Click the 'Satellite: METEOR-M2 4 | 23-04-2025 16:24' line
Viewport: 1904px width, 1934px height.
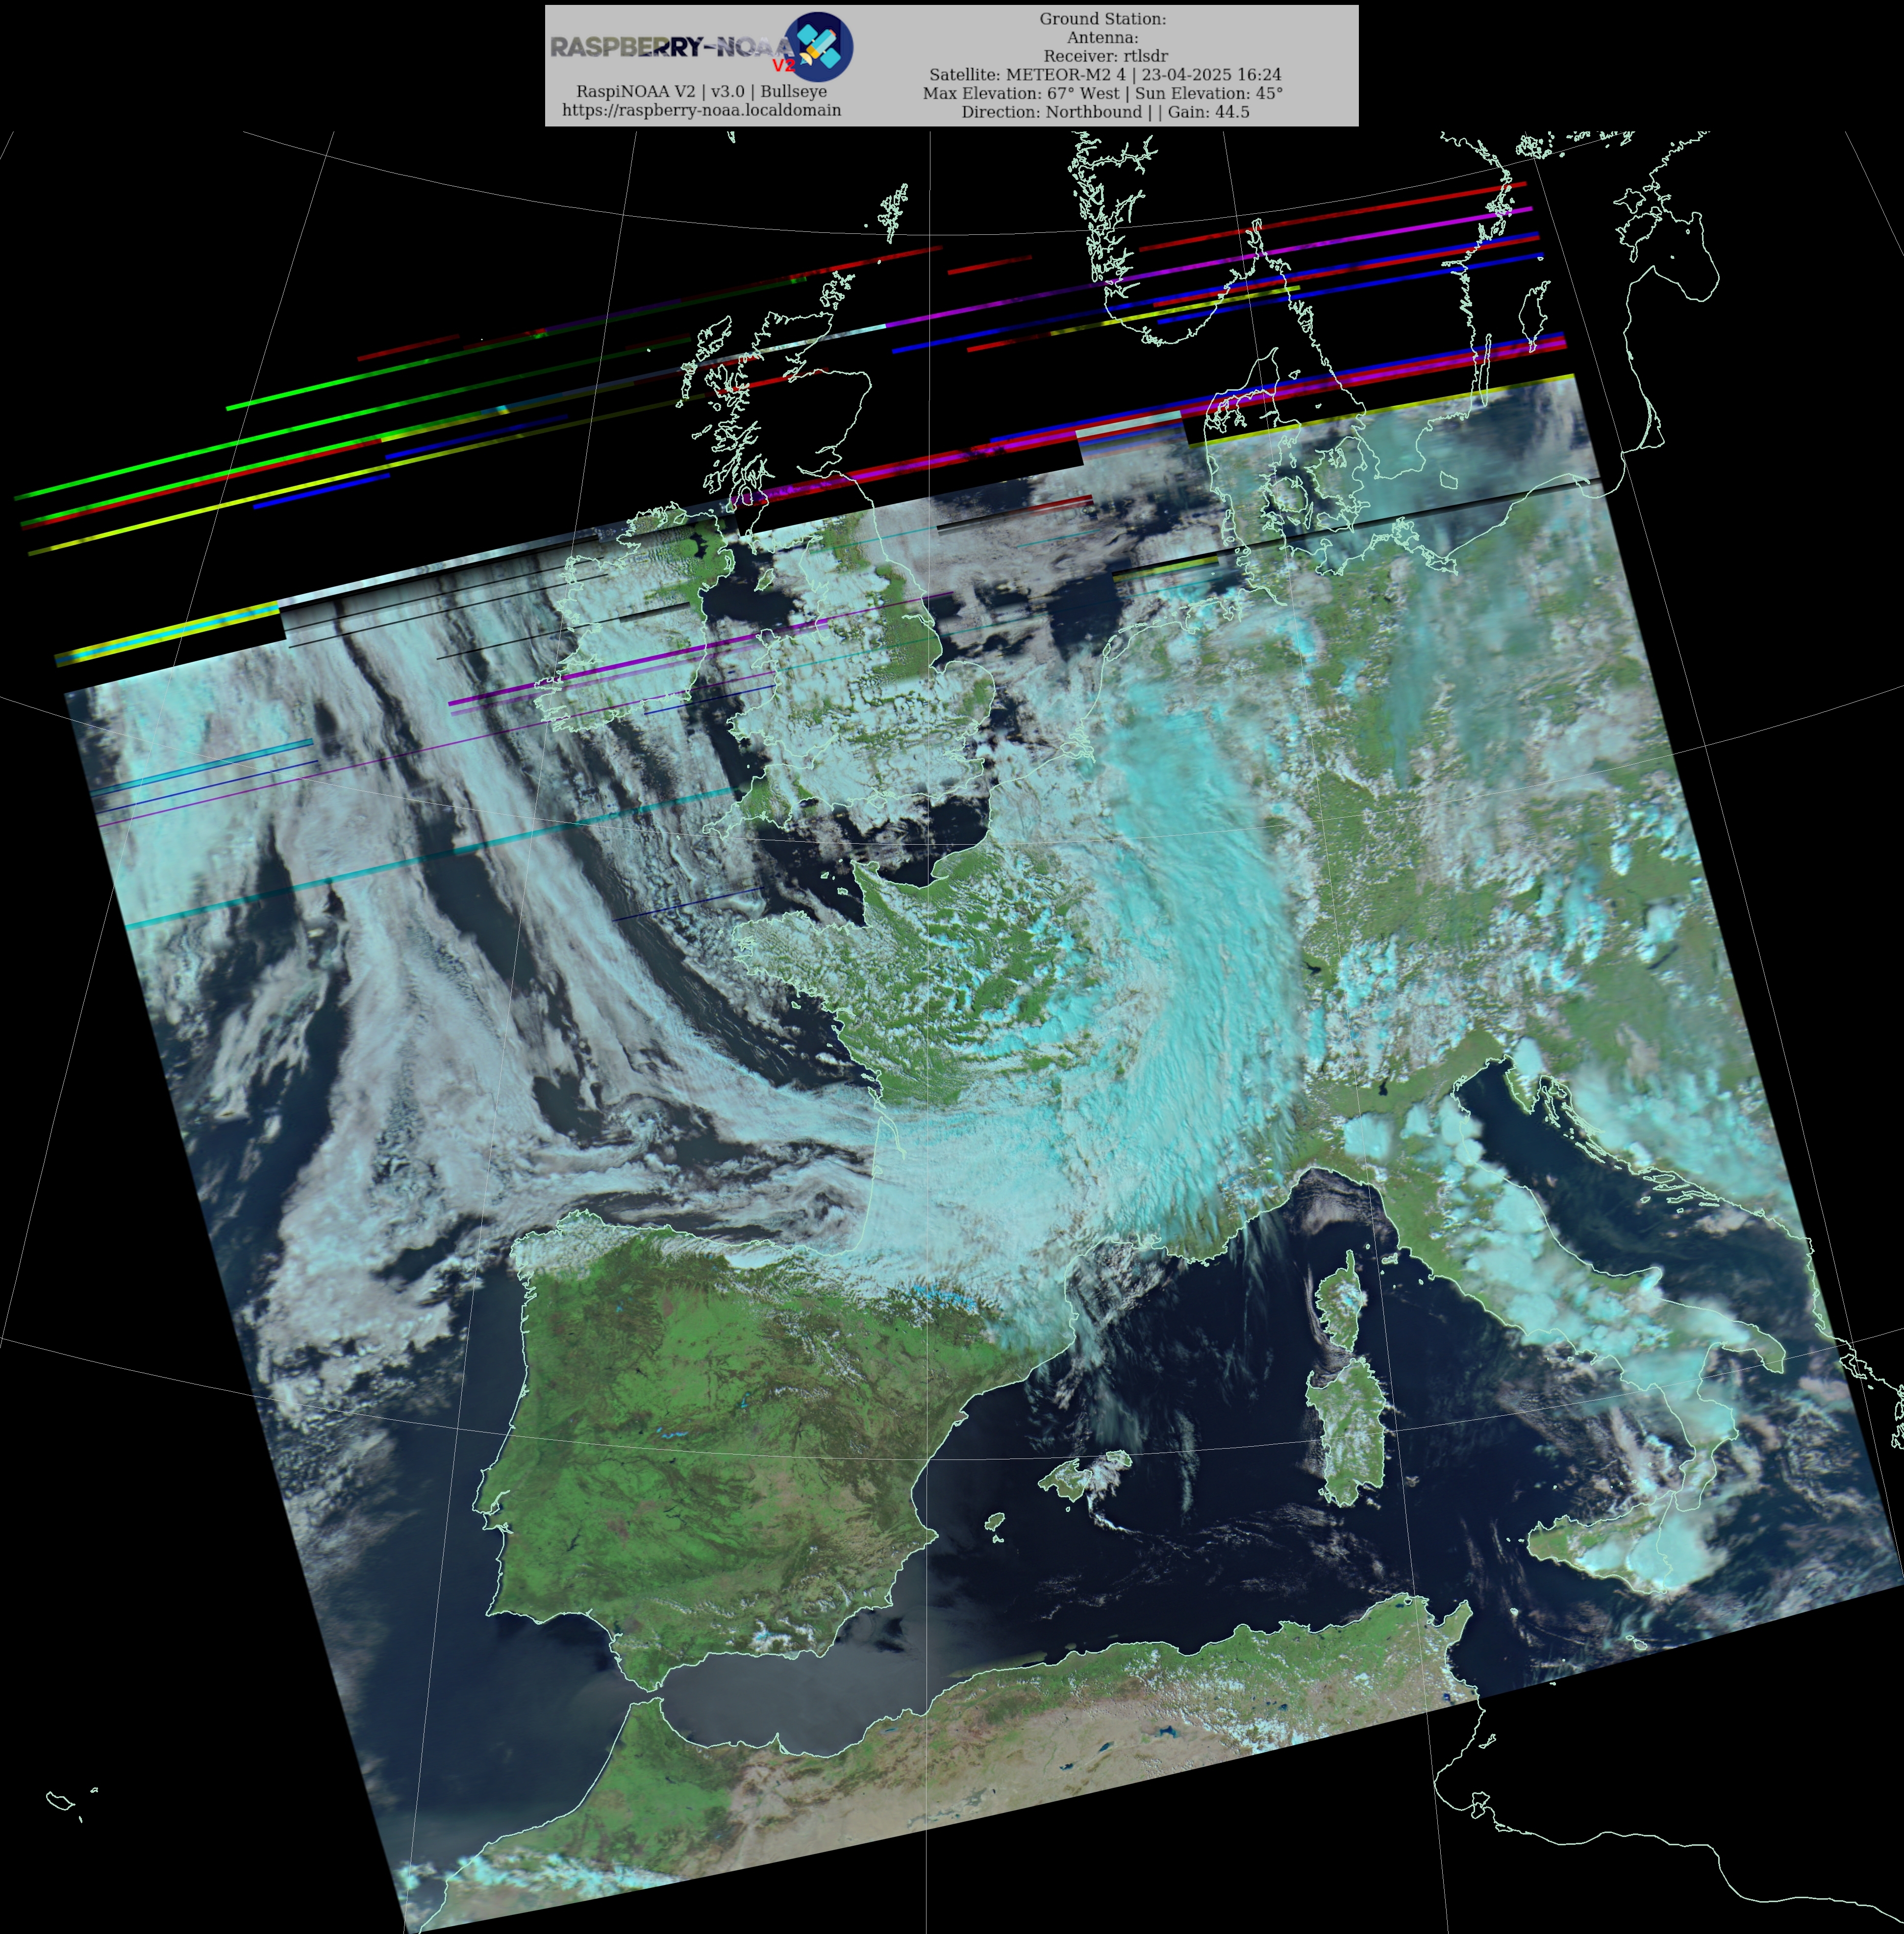[x=1105, y=74]
